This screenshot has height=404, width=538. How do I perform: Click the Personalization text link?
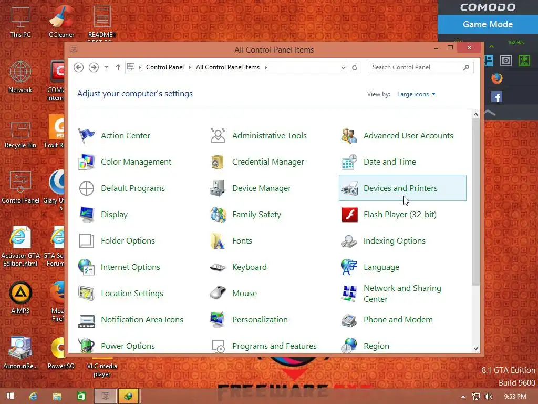(260, 320)
